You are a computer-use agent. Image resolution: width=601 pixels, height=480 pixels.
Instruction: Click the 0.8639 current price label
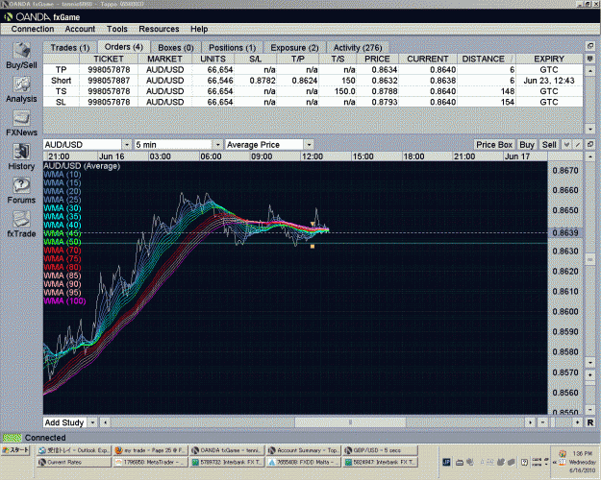pyautogui.click(x=565, y=232)
